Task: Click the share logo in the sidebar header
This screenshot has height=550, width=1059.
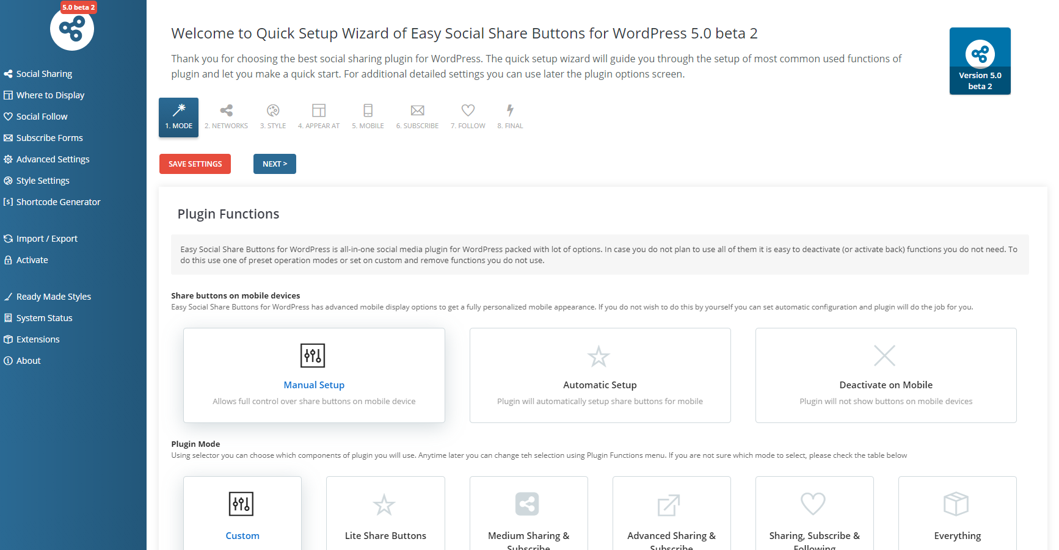Action: (72, 29)
